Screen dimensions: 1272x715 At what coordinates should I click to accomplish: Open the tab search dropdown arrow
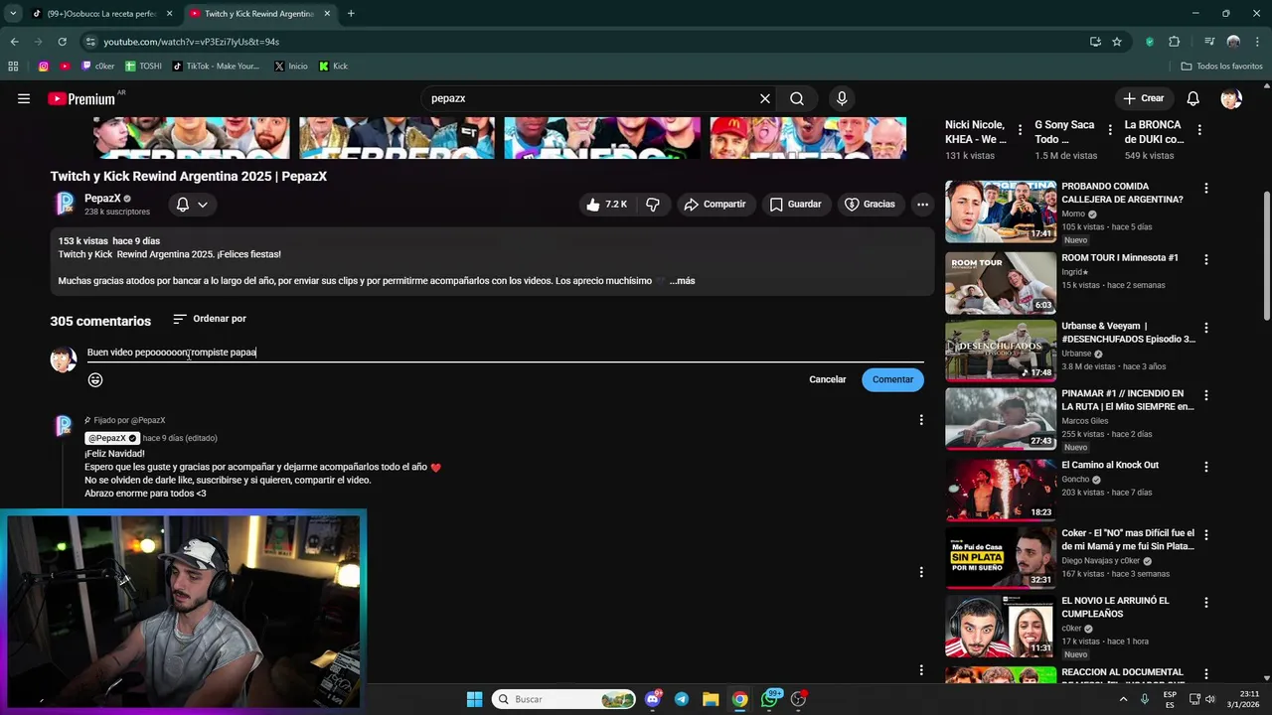(13, 14)
